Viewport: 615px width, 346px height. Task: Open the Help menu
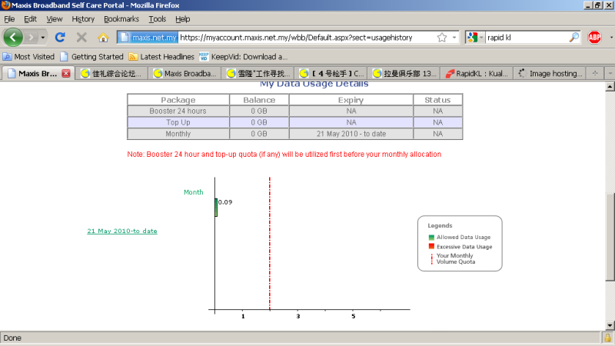click(182, 18)
